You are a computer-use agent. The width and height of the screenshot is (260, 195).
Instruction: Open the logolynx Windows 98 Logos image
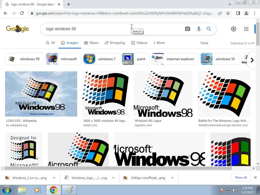coord(163,94)
